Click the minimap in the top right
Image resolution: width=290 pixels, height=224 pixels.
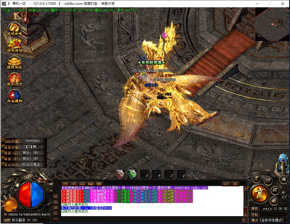272,24
